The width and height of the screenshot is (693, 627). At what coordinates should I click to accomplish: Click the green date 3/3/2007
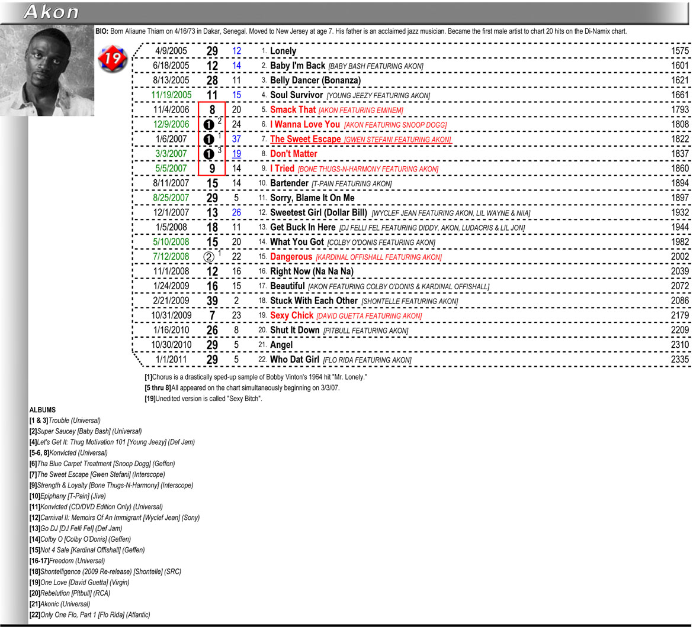[x=171, y=154]
